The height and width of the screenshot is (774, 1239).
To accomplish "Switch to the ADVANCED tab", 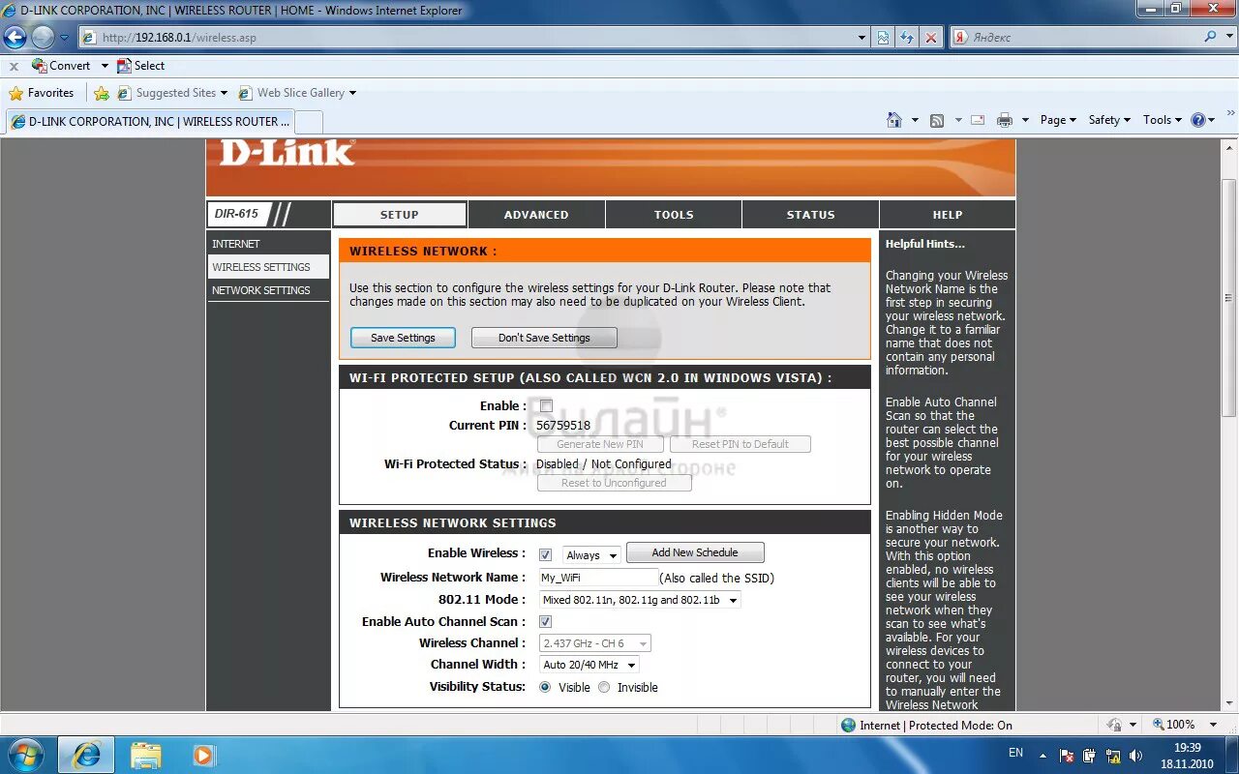I will point(536,215).
